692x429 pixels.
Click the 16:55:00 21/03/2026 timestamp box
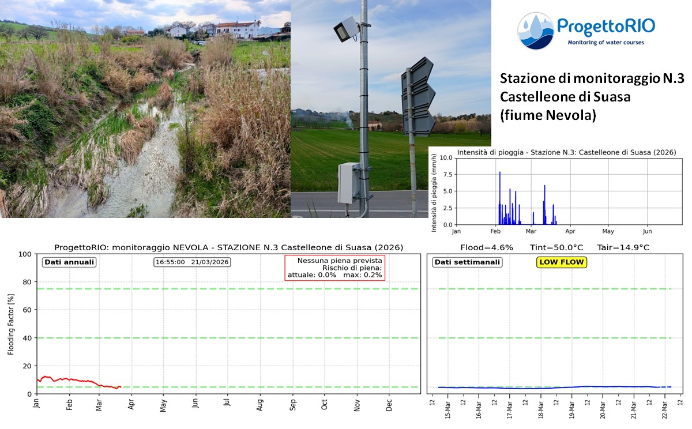tap(192, 262)
